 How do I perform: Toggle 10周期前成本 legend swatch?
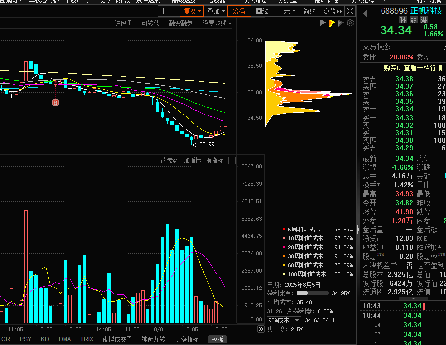(284, 238)
